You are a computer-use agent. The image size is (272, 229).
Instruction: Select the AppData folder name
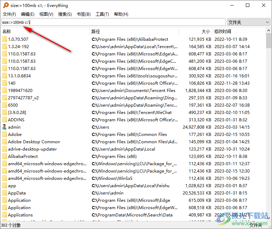(17, 193)
